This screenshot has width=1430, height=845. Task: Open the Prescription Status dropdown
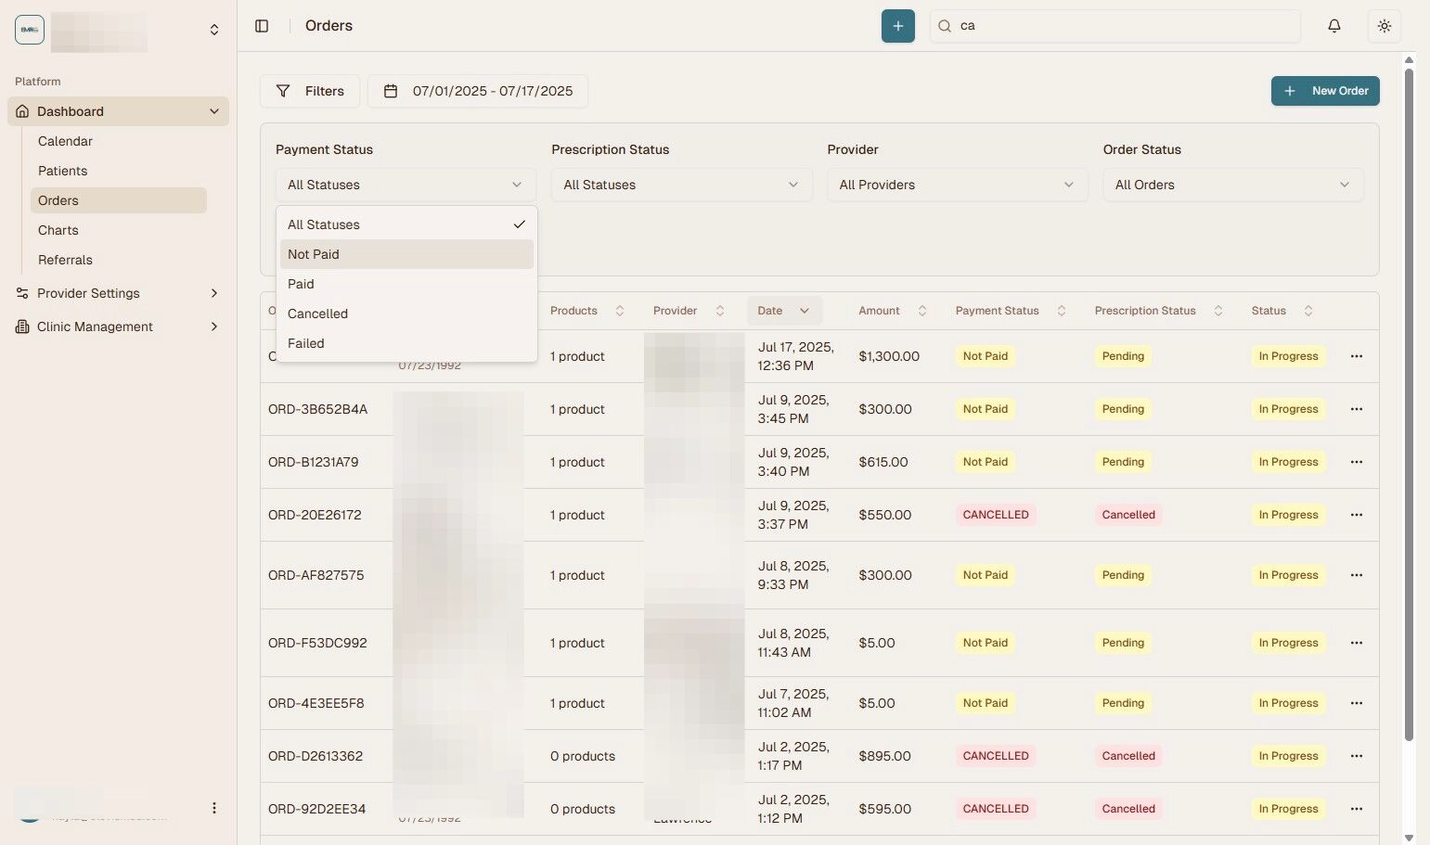coord(681,185)
